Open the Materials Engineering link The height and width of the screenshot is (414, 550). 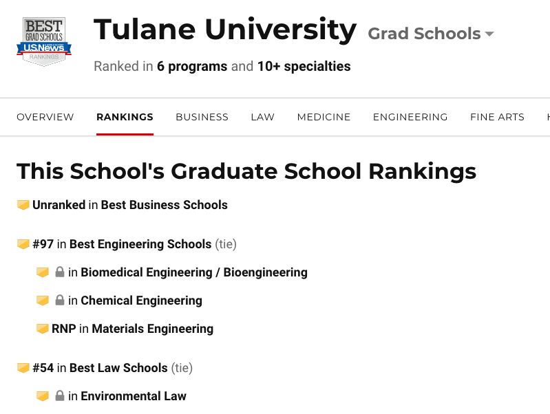click(x=152, y=329)
